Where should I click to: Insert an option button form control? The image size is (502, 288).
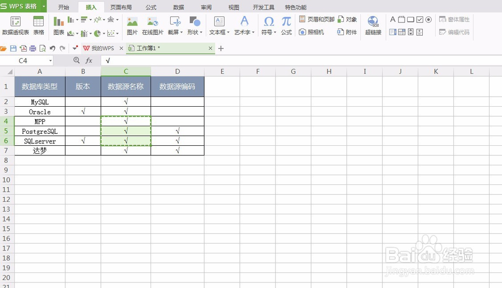(429, 20)
